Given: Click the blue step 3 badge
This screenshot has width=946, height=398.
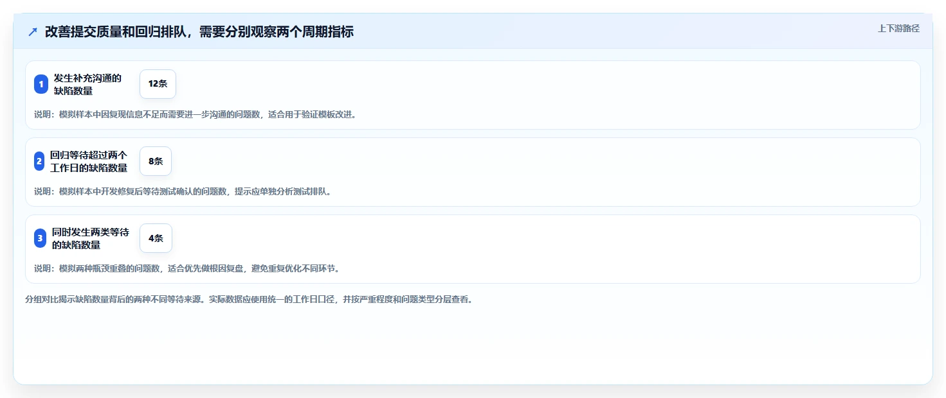Looking at the screenshot, I should pos(40,238).
